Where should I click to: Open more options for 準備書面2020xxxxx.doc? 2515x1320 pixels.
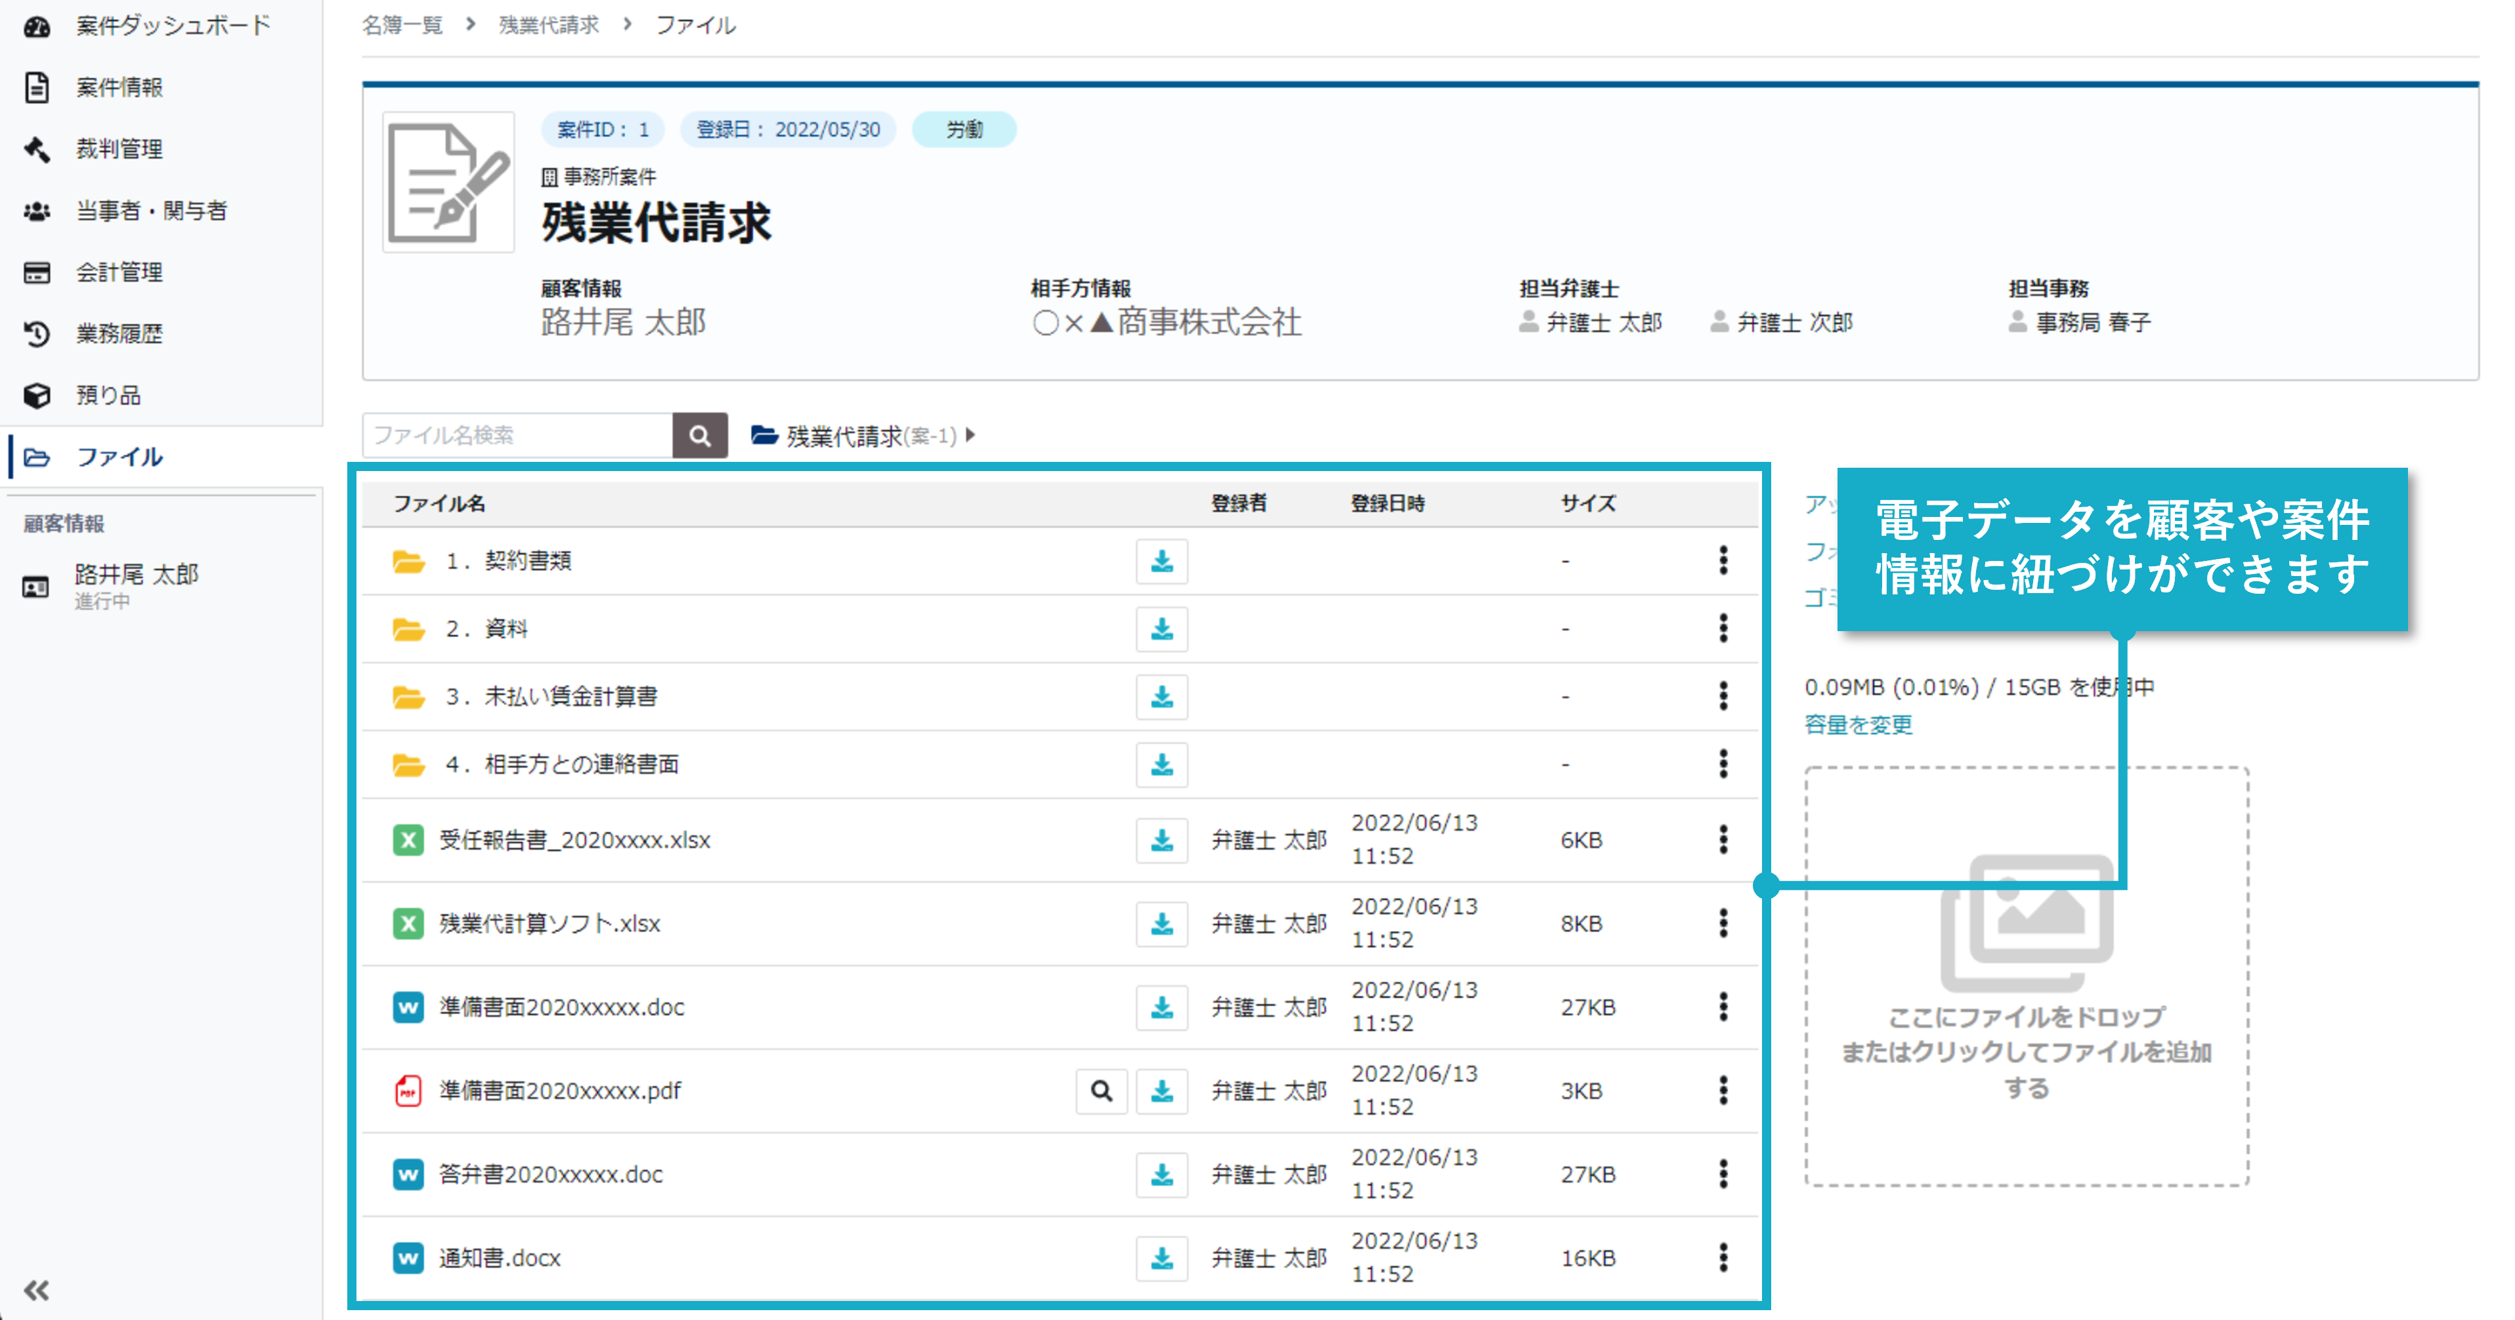(1723, 1007)
